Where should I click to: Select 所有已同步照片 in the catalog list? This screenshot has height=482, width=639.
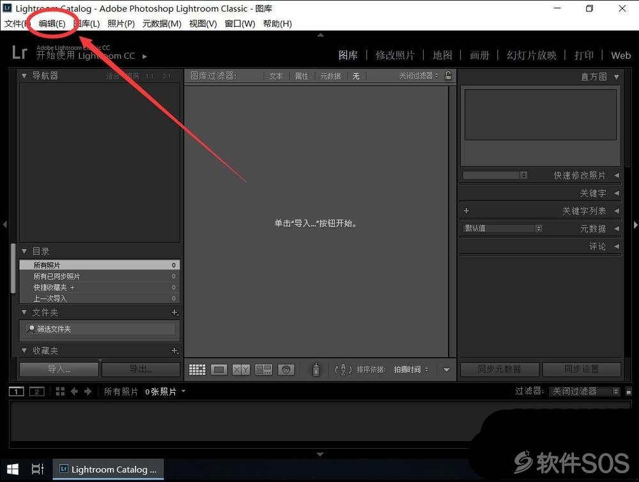[100, 276]
